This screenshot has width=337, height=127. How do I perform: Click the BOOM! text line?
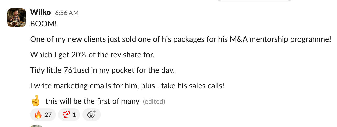click(x=43, y=24)
